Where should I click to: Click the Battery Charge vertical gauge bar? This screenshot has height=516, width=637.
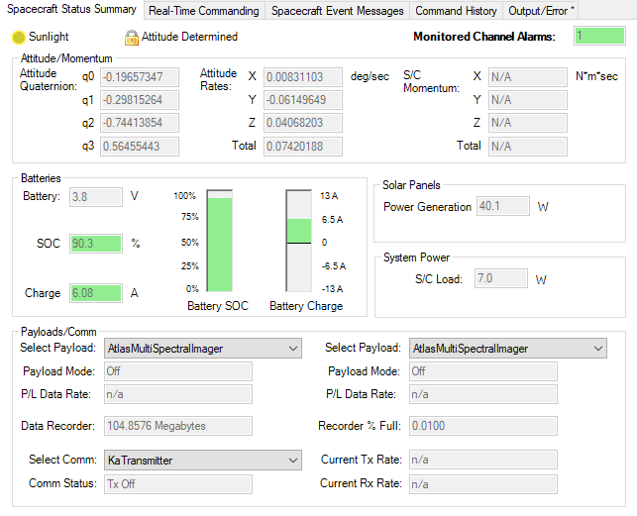coord(299,241)
